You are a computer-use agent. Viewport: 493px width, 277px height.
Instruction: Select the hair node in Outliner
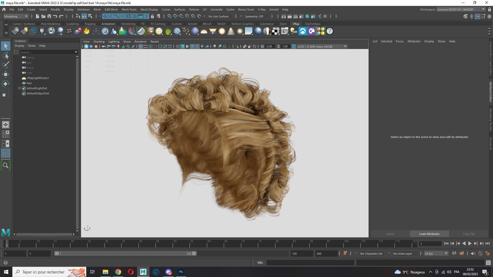coord(29,83)
